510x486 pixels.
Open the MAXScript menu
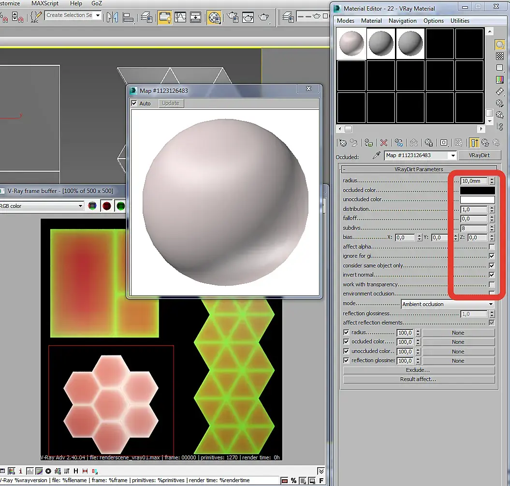[45, 3]
